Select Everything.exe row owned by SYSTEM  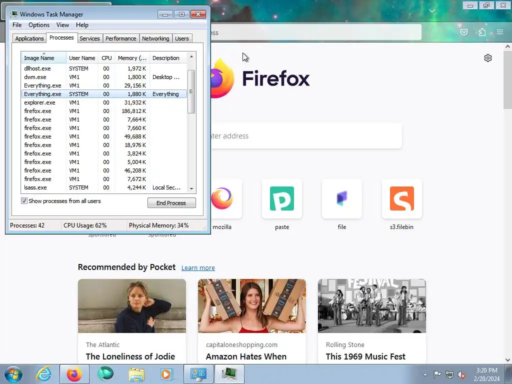click(x=104, y=94)
